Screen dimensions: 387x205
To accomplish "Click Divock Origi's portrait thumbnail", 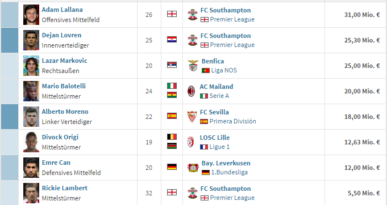I will pyautogui.click(x=31, y=142).
